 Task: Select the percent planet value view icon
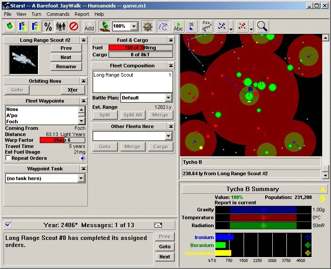pyautogui.click(x=48, y=26)
